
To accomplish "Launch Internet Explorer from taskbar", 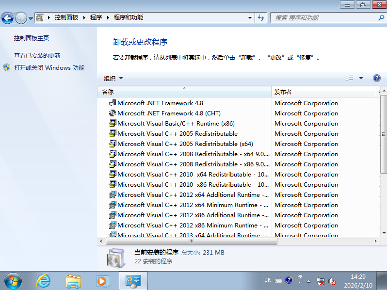I will (x=43, y=281).
